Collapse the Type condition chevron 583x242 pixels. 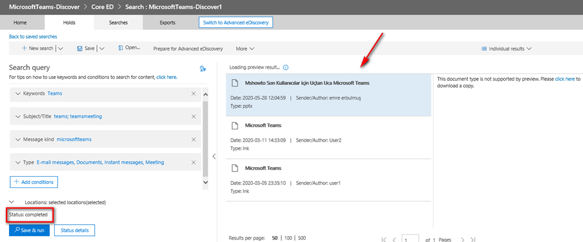pos(18,163)
